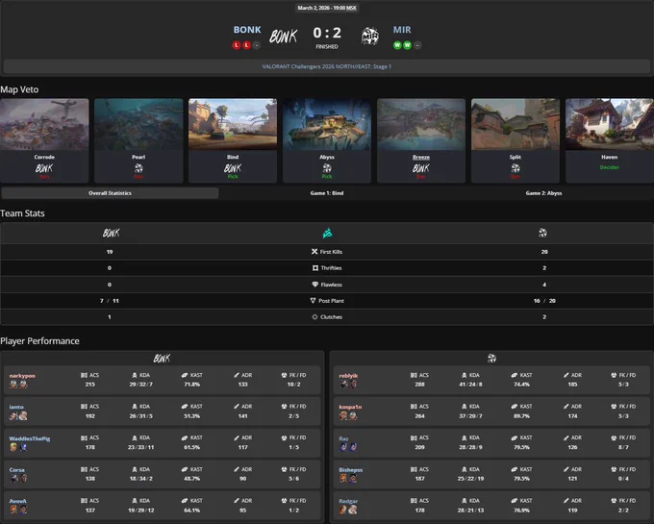Click narkypoo's agent icons
The image size is (654, 524).
pos(18,385)
